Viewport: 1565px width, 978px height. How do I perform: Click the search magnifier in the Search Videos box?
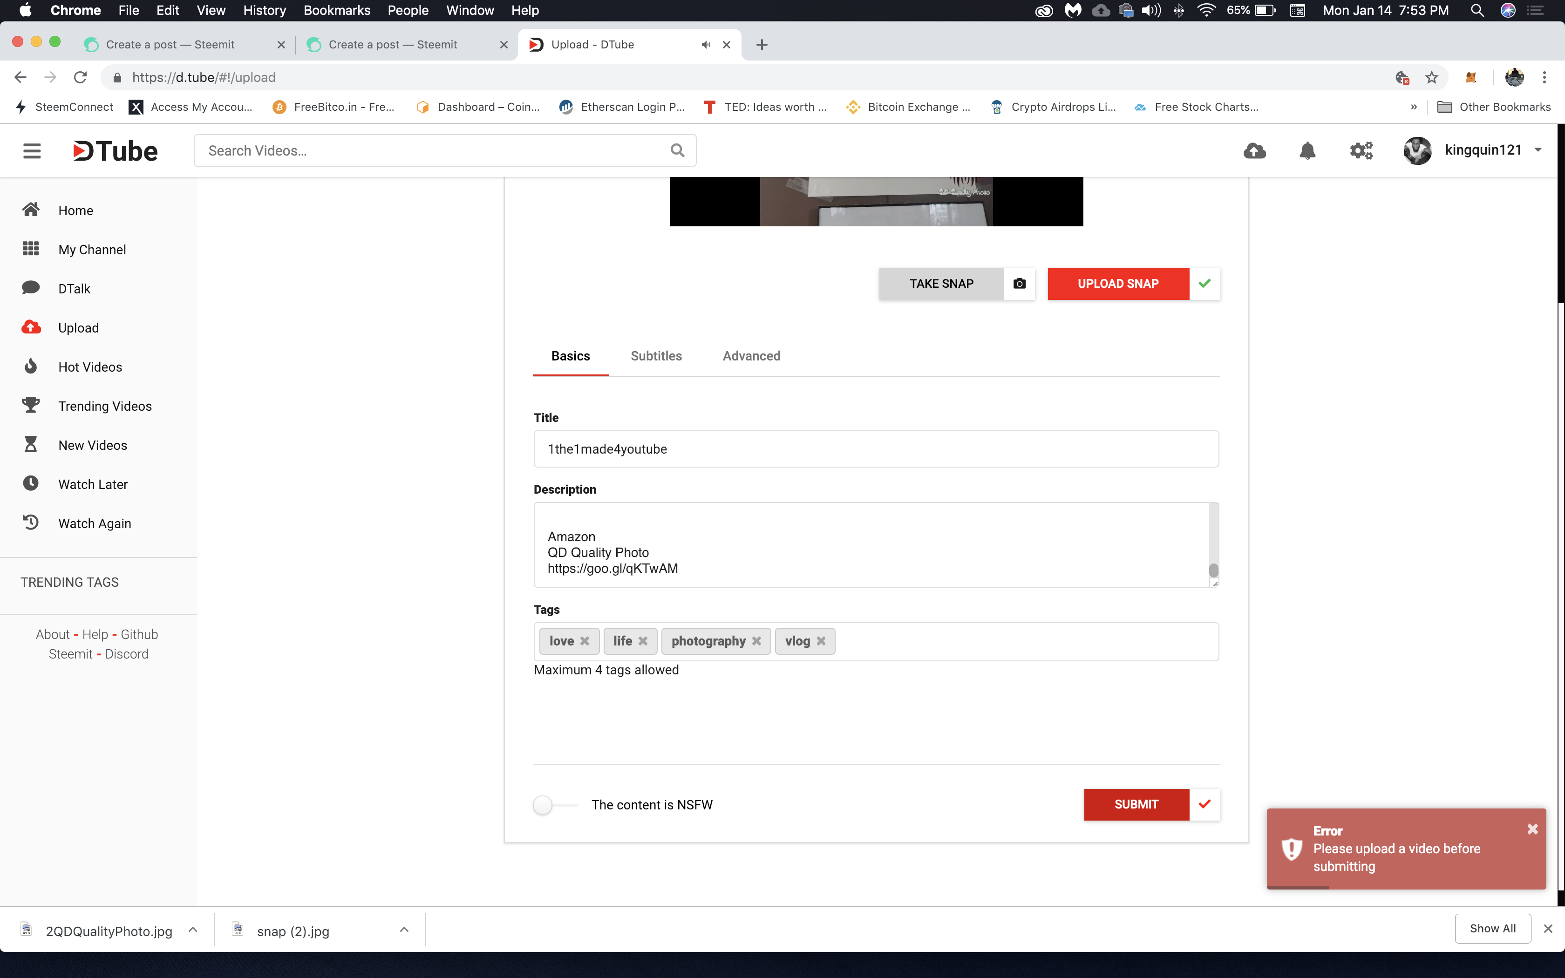click(x=677, y=151)
